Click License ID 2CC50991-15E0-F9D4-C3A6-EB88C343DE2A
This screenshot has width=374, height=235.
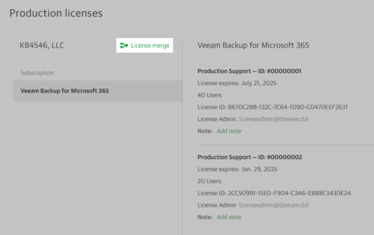pyautogui.click(x=274, y=193)
